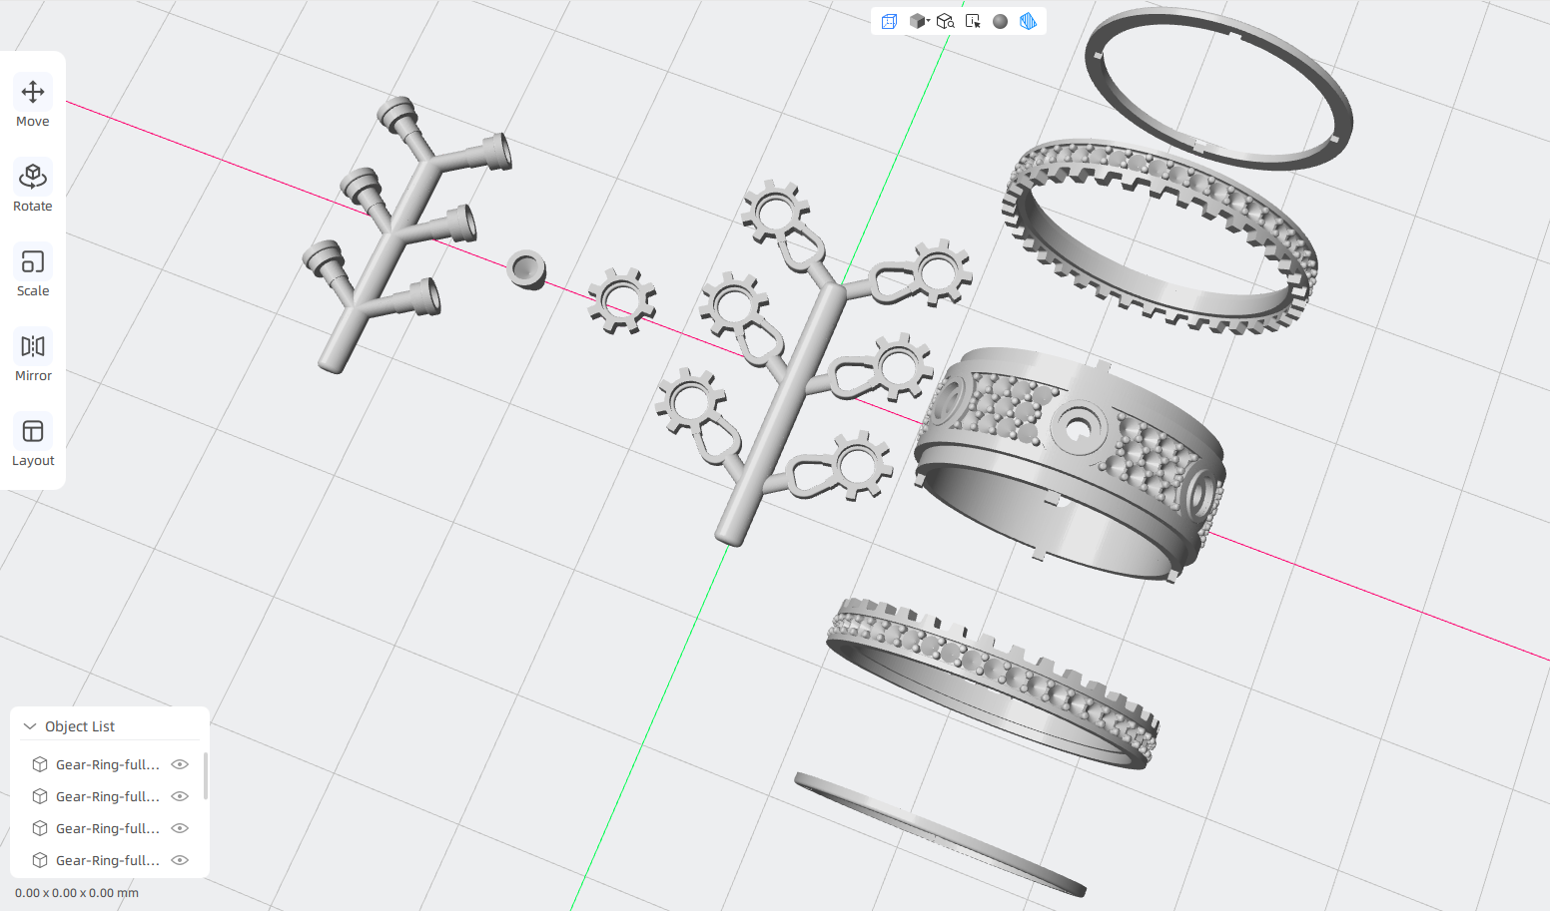Select the fourth Gear-Ring-full object in list
Screen dimensions: 1550x911
point(108,860)
